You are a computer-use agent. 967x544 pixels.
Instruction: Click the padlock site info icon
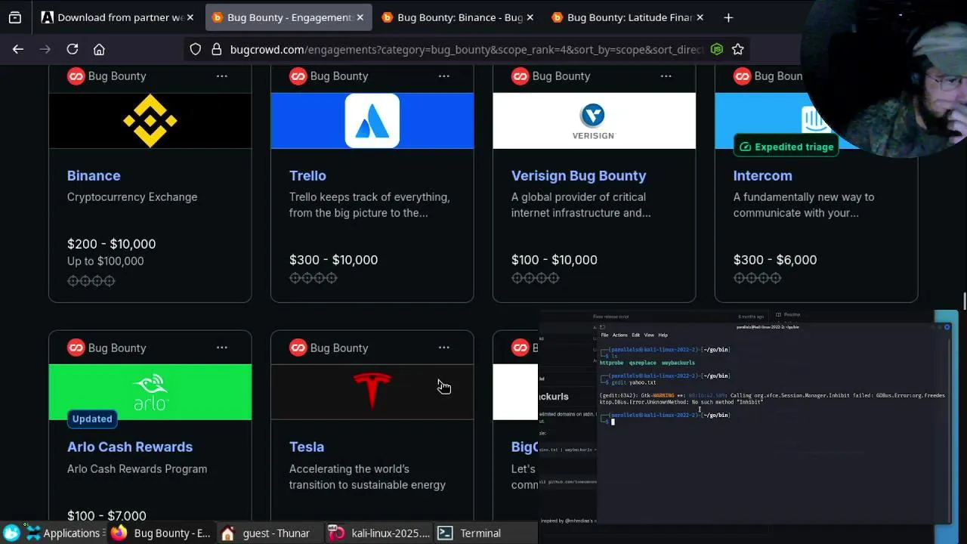(x=216, y=49)
